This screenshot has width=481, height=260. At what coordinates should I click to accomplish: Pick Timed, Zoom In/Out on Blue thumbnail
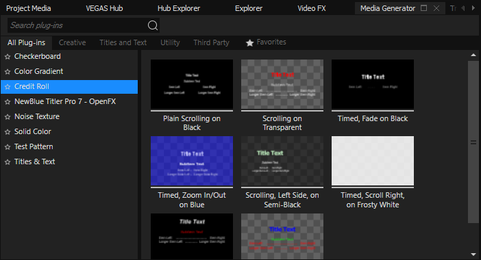tap(192, 161)
